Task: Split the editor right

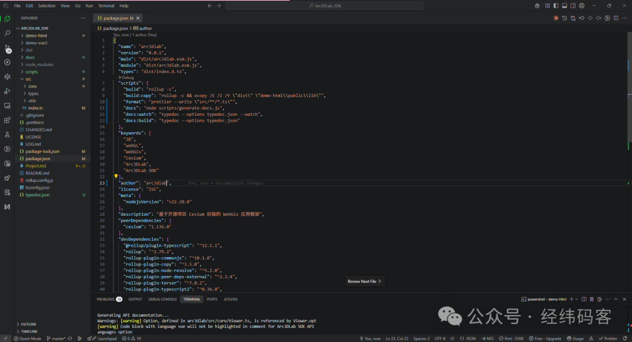Action: click(x=616, y=18)
